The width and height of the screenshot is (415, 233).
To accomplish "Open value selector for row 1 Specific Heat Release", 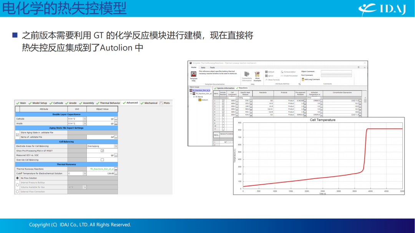I will 251,101.
